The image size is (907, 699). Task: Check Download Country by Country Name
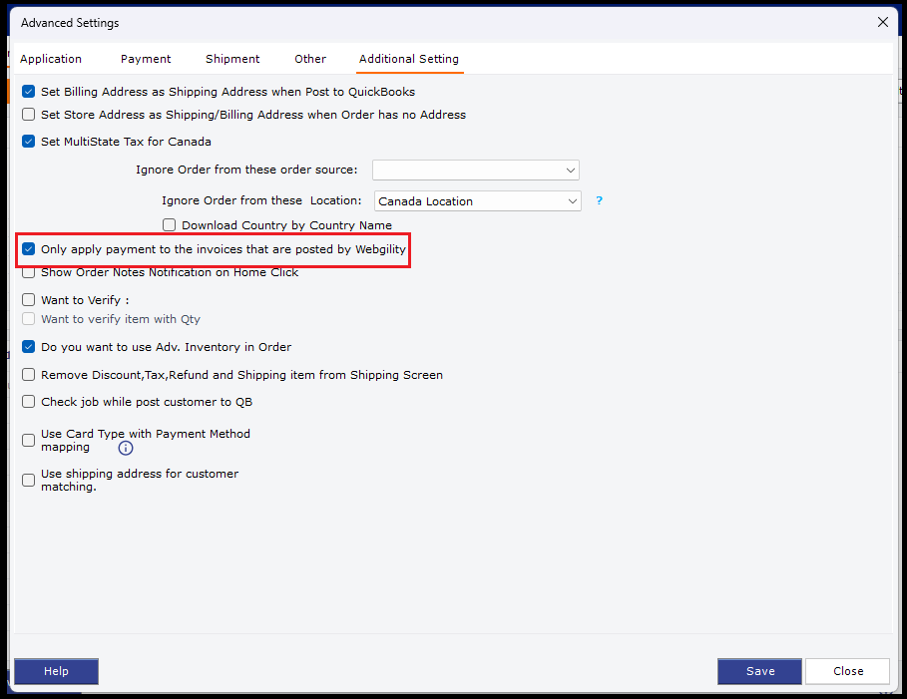point(169,225)
